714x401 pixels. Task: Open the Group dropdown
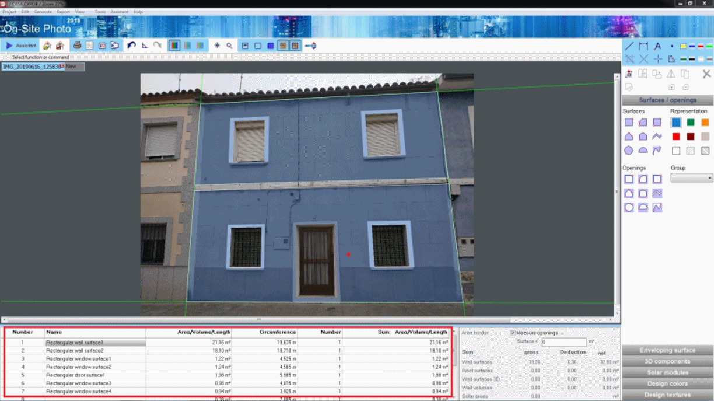pyautogui.click(x=691, y=178)
